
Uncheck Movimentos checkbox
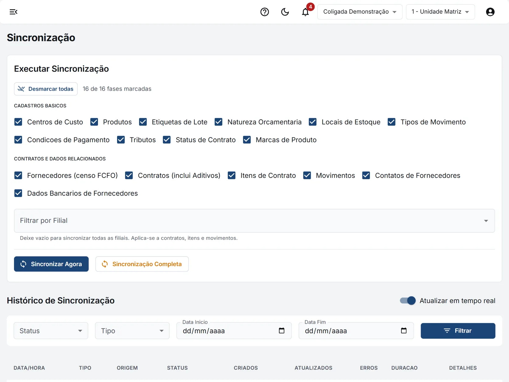click(x=307, y=175)
